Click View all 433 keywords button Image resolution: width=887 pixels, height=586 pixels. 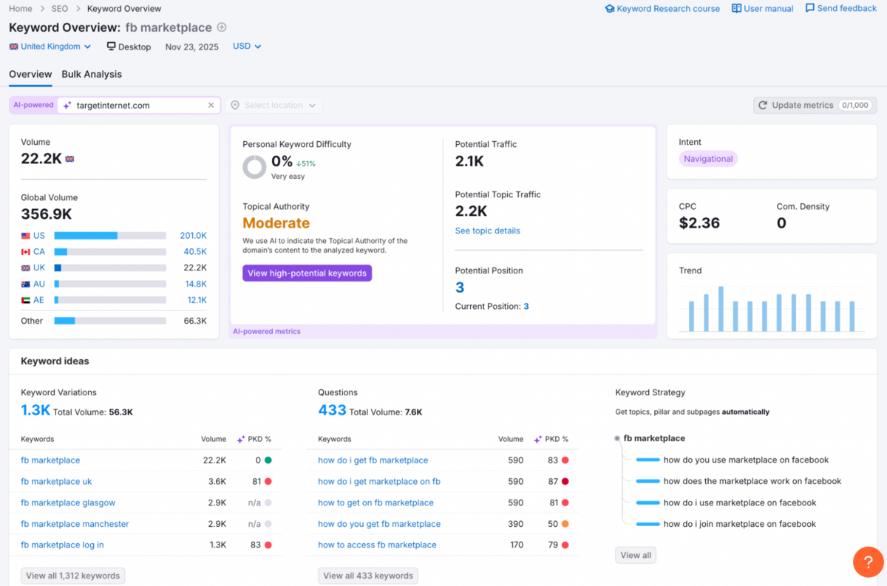pos(367,576)
